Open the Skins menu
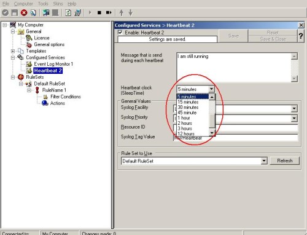Screen dimensions: 307x235 pyautogui.click(x=58, y=4)
